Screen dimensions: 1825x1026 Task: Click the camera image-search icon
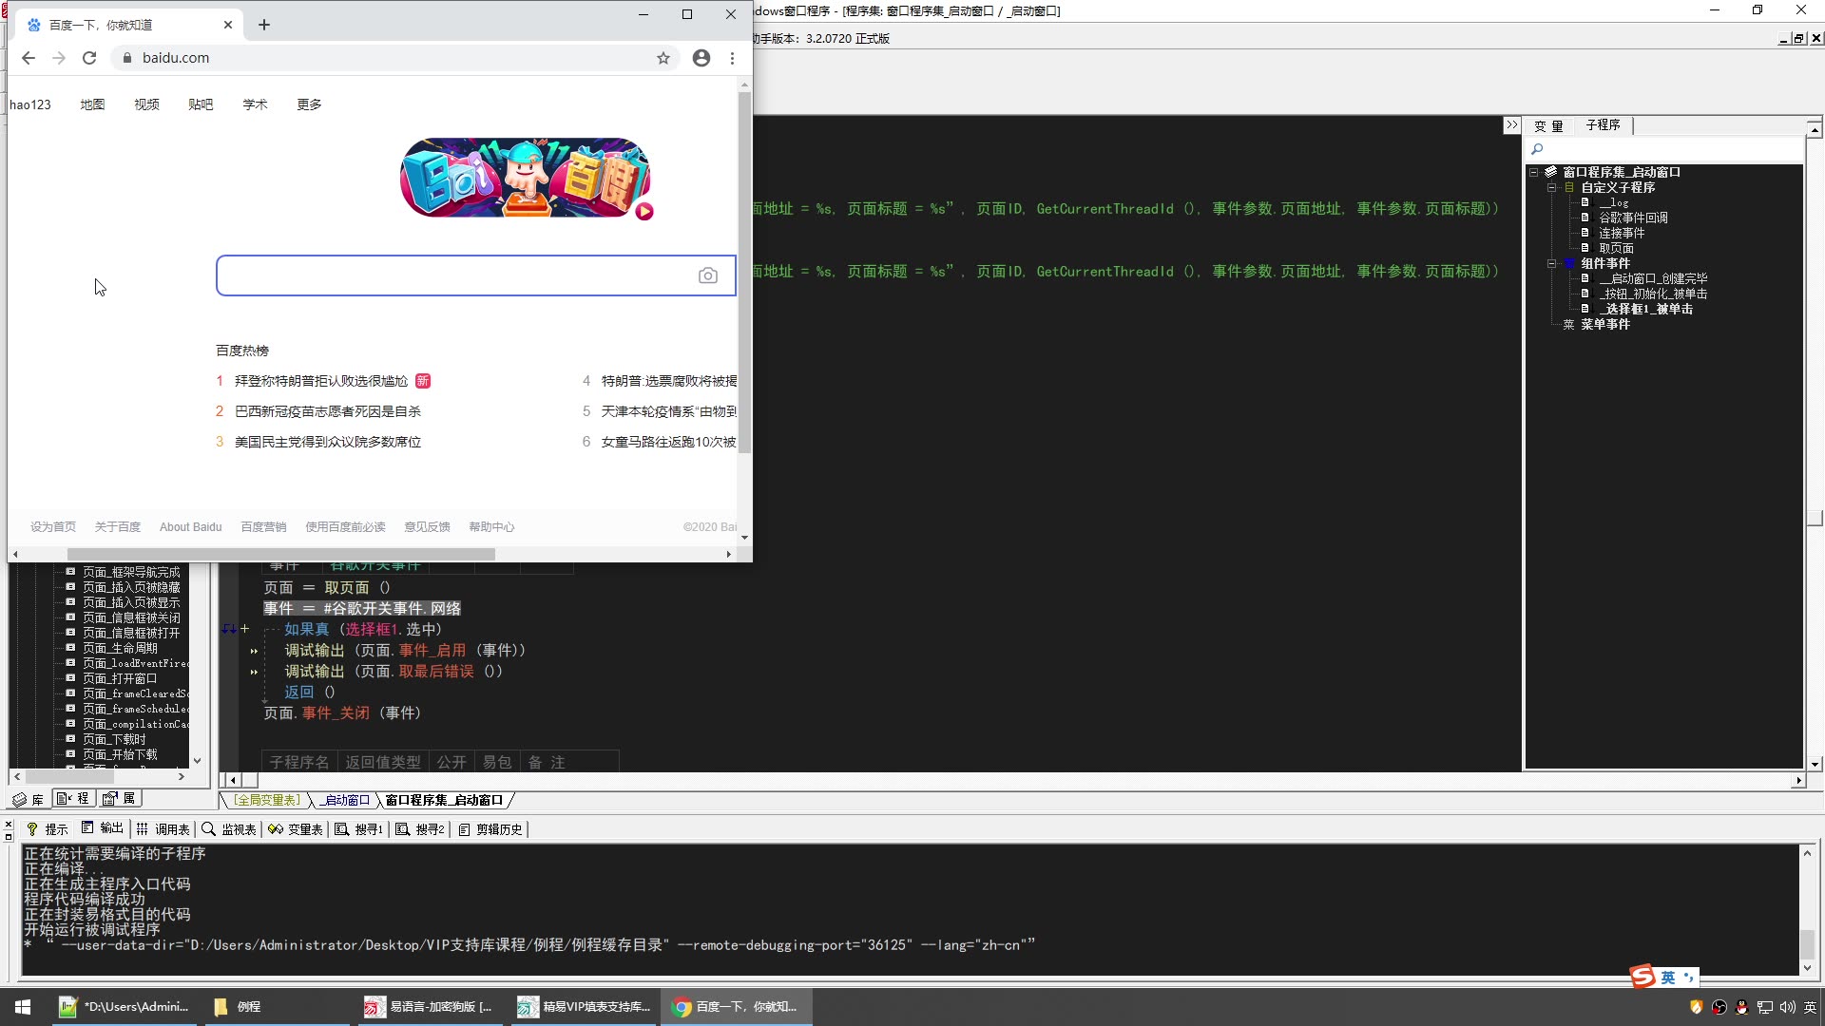[708, 275]
